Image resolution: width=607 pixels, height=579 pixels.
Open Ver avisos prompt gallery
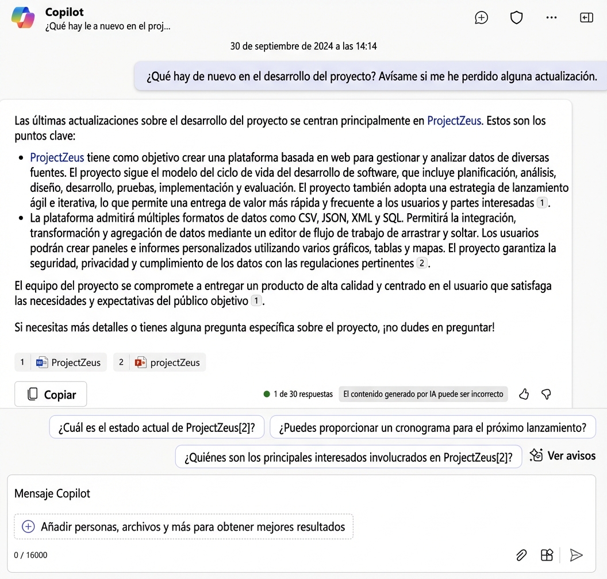tap(563, 456)
